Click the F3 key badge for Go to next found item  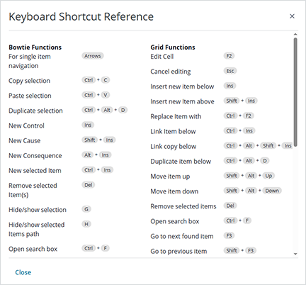[229, 235]
